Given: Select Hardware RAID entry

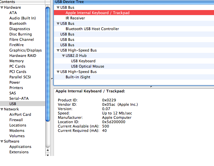Looking at the screenshot, I should click(x=23, y=56).
